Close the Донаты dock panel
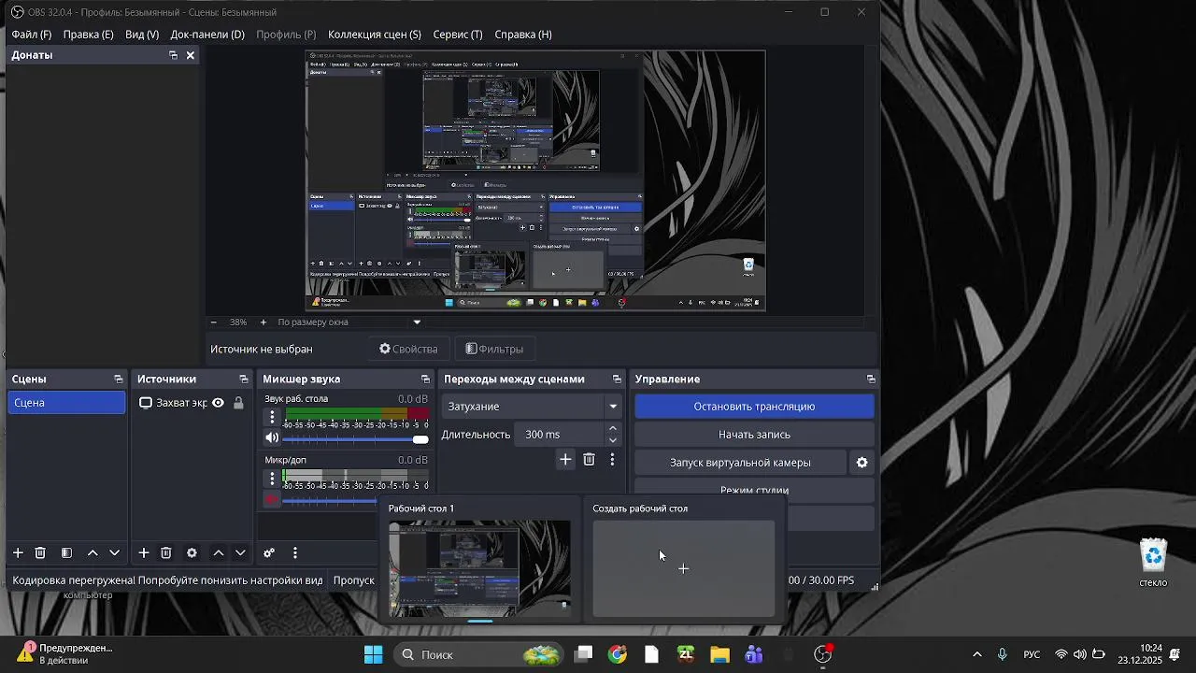The width and height of the screenshot is (1196, 673). point(191,55)
